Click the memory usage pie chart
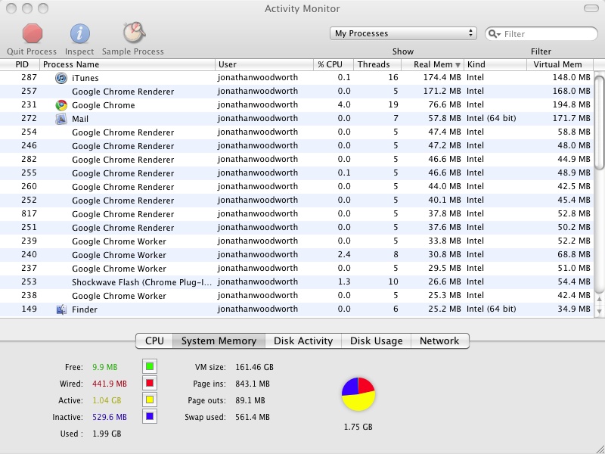 (x=358, y=394)
